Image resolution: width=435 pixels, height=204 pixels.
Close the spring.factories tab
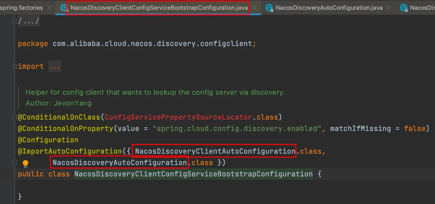(49, 8)
